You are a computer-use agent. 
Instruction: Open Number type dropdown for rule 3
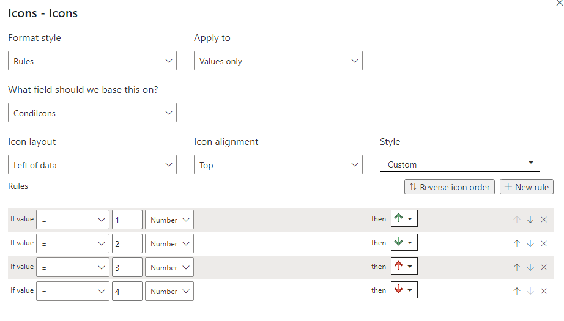tap(169, 267)
